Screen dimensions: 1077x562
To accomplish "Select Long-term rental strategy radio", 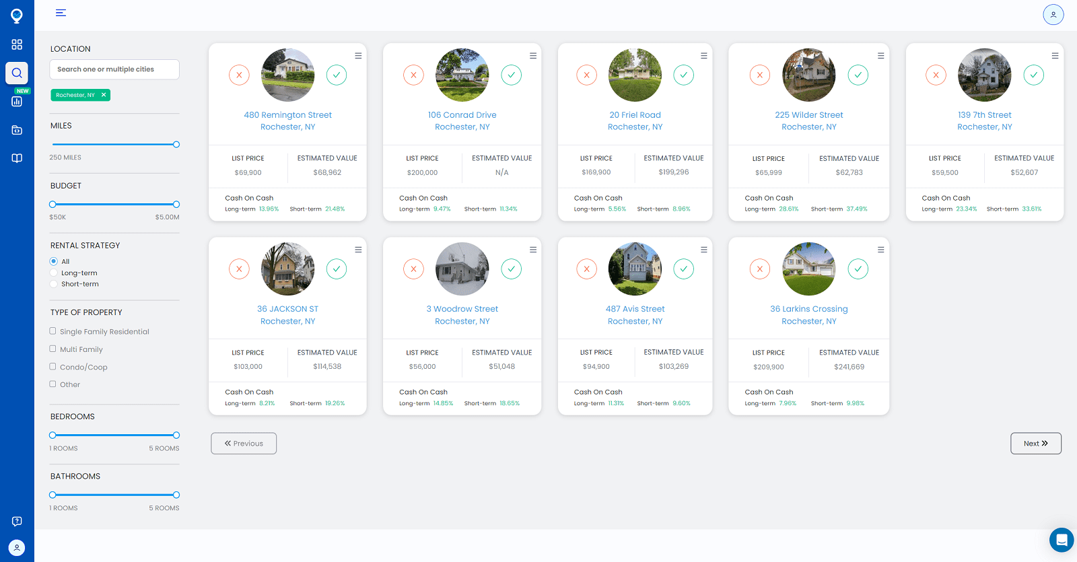I will 53,273.
